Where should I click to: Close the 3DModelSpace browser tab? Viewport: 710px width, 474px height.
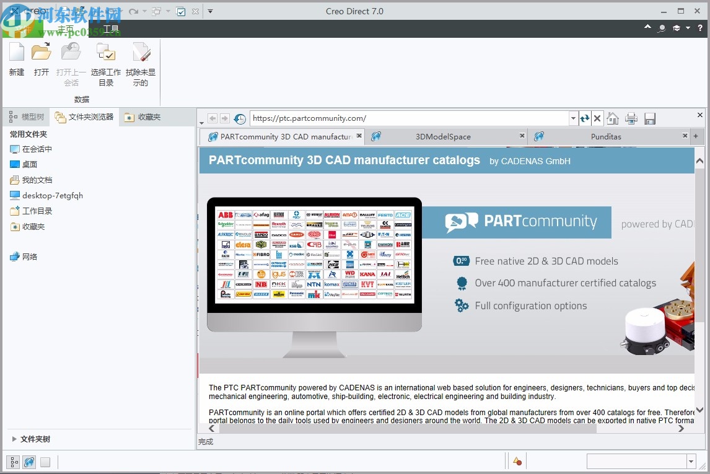pos(522,135)
